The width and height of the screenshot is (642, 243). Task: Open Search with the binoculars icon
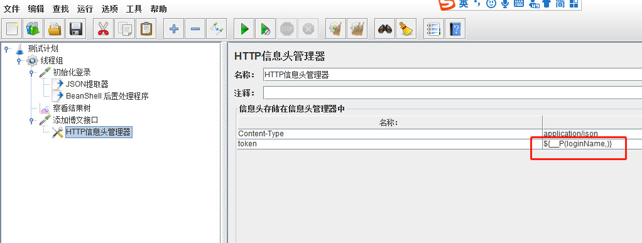click(x=385, y=29)
